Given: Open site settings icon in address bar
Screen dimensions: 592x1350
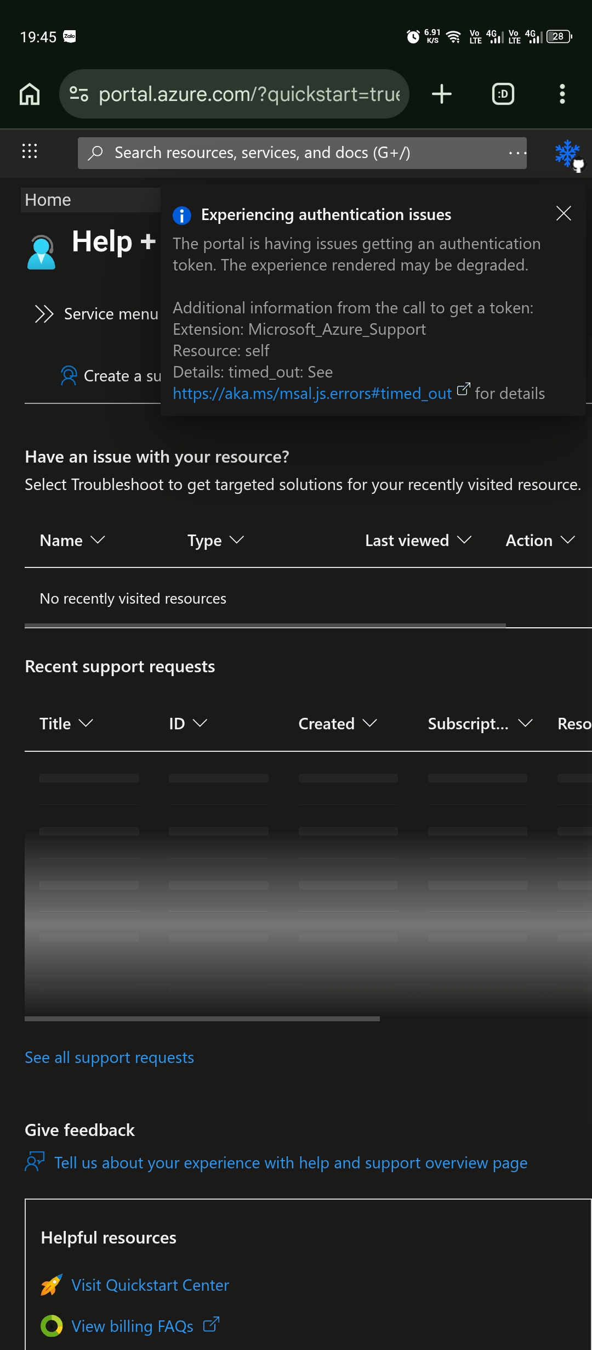Looking at the screenshot, I should [x=79, y=94].
